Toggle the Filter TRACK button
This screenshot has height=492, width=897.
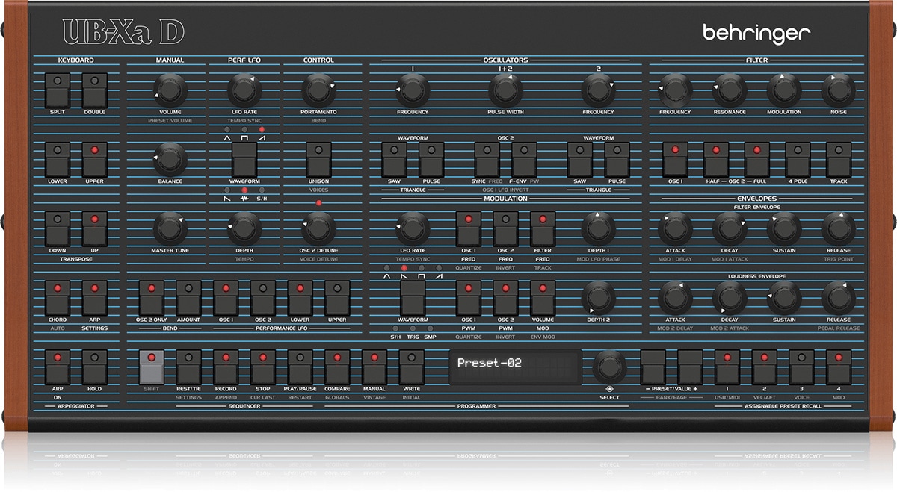[x=838, y=159]
